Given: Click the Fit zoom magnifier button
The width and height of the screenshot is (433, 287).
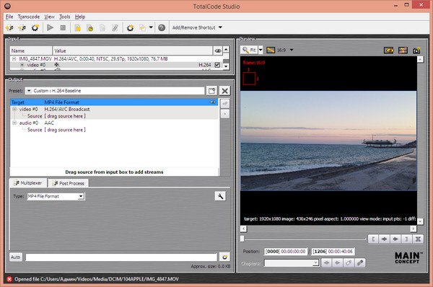Looking at the screenshot, I should (x=249, y=50).
